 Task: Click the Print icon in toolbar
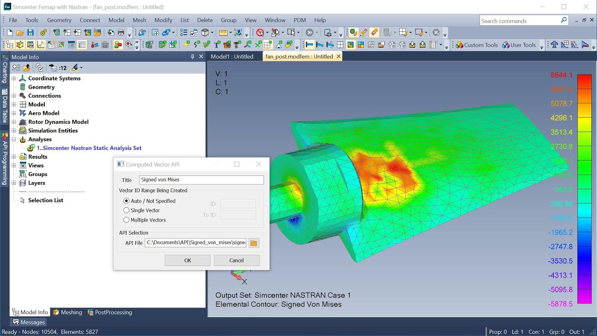121,33
